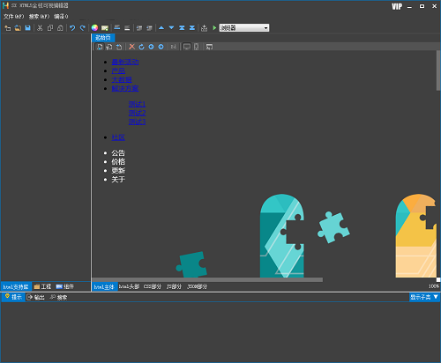Toggle mobile phone preview mode

click(x=196, y=47)
